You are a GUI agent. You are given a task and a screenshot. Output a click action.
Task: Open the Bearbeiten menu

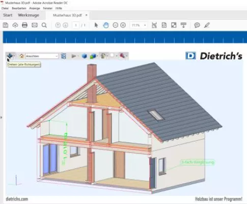(19, 8)
